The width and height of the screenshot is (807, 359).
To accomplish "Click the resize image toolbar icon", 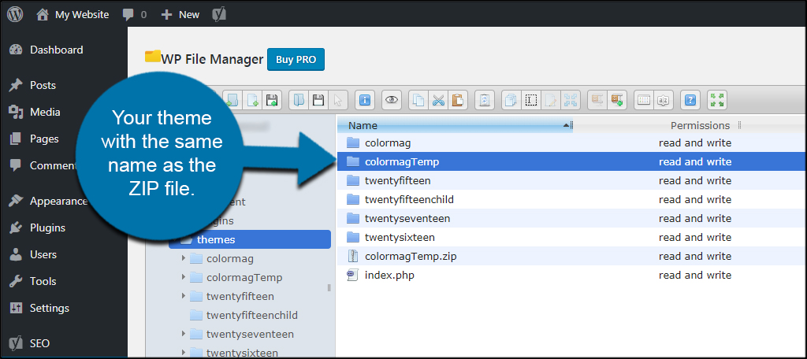I will pos(570,100).
